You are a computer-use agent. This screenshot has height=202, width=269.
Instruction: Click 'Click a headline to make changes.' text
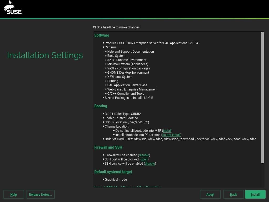coord(117,27)
